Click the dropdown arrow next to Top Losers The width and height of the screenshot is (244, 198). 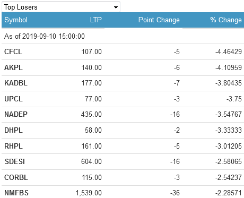tap(116, 7)
